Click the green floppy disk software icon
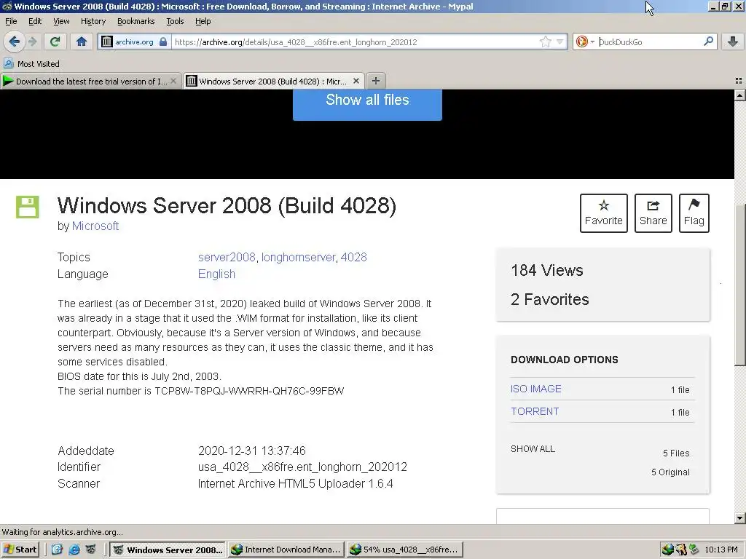Viewport: 746px width, 559px height. coord(28,207)
